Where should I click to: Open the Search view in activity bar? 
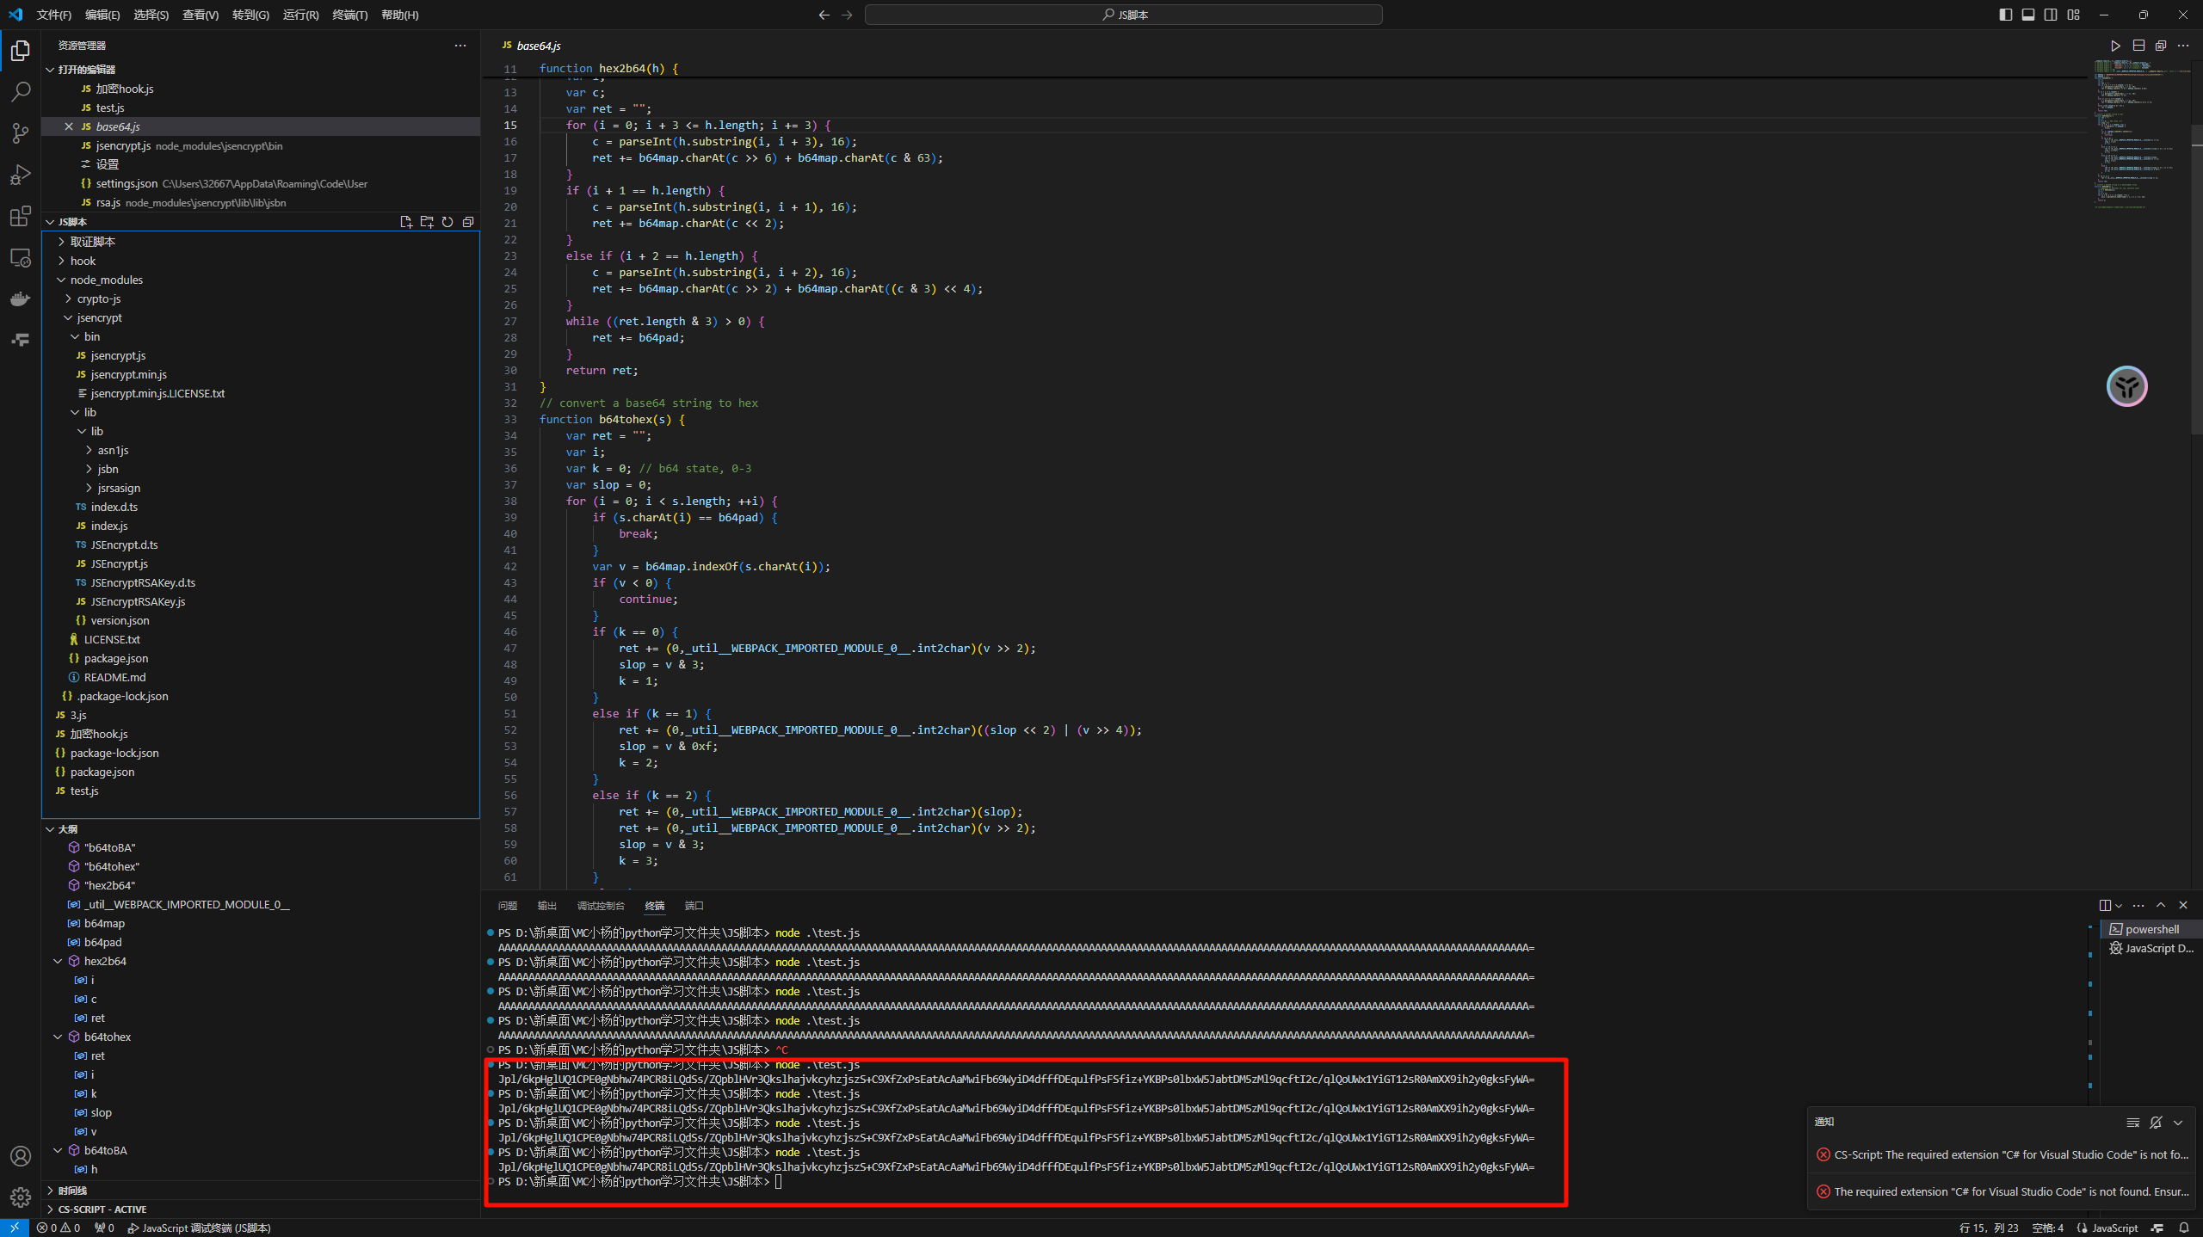tap(21, 91)
